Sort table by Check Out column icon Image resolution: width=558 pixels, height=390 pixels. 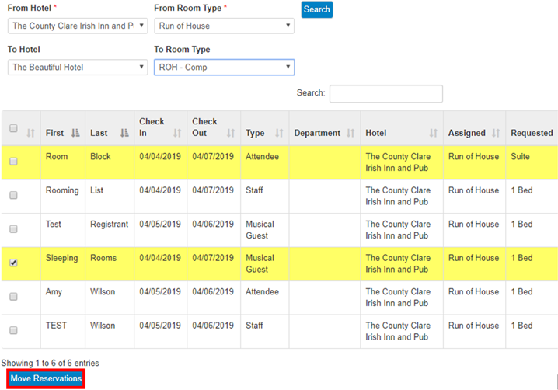point(231,134)
